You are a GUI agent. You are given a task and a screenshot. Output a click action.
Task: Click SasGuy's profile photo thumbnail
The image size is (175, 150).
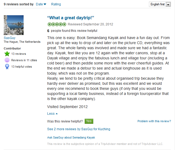point(14,25)
